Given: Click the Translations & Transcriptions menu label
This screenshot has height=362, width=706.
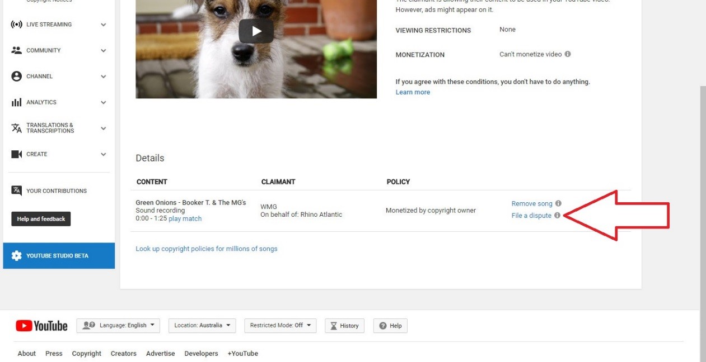Looking at the screenshot, I should [50, 128].
